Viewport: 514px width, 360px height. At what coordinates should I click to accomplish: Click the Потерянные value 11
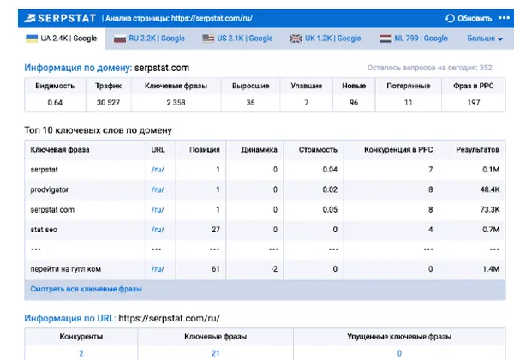pyautogui.click(x=408, y=103)
